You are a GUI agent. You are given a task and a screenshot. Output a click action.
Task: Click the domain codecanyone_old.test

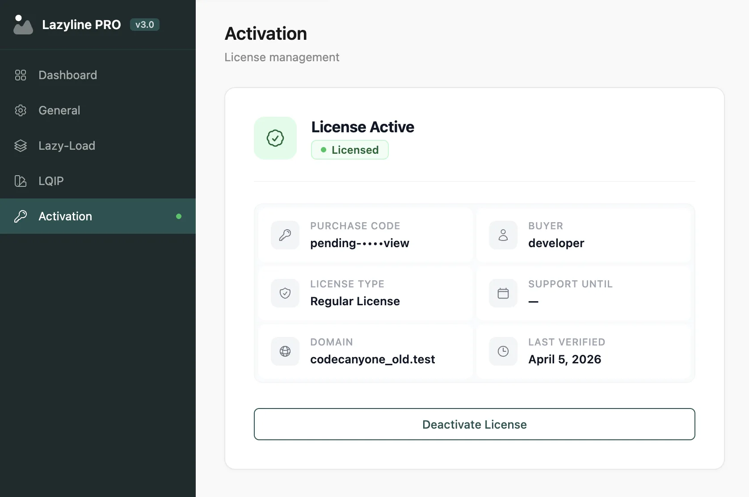[373, 359]
